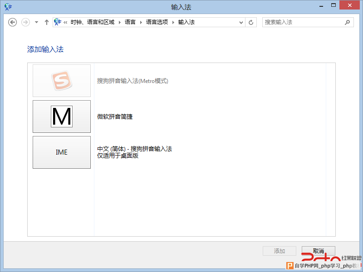Navigate to 语言 breadcrumb

coord(130,22)
